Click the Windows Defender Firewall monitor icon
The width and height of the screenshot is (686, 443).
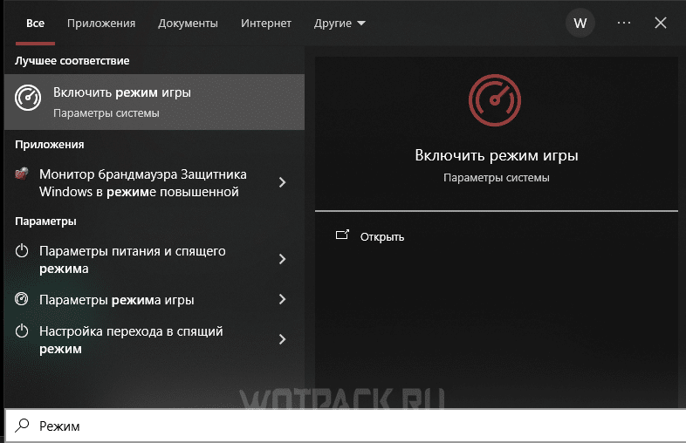tap(22, 174)
